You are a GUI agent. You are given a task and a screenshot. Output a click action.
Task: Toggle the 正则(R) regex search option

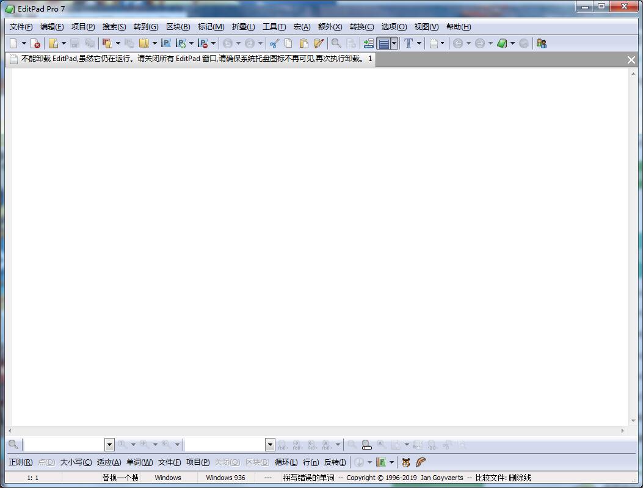tap(20, 462)
